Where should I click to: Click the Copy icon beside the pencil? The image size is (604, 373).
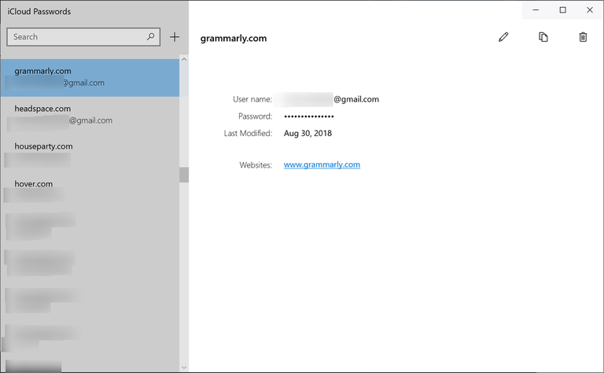pyautogui.click(x=543, y=37)
